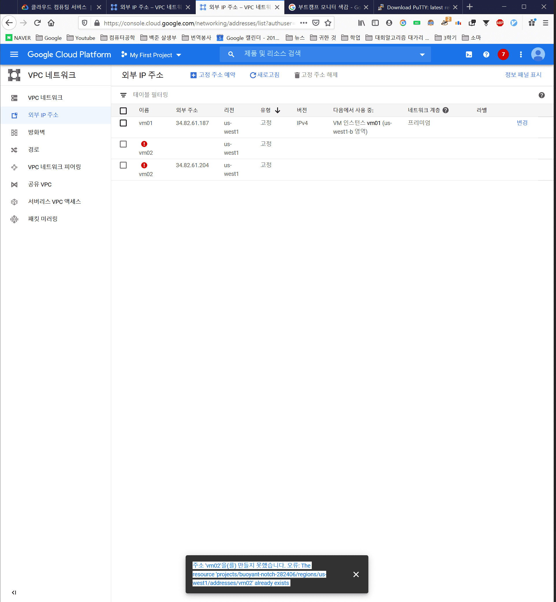Open the Cloud Shell terminal icon

(x=469, y=55)
